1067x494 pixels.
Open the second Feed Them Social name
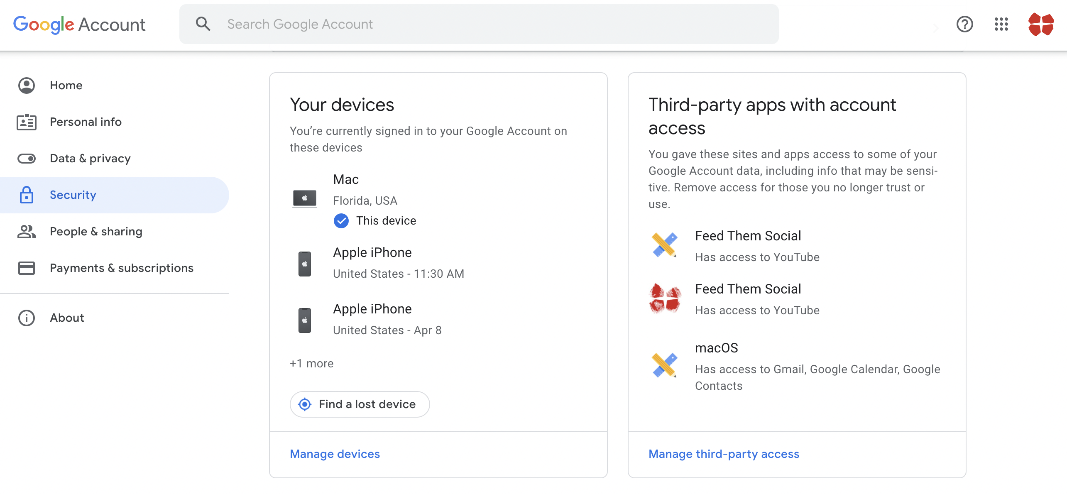748,289
